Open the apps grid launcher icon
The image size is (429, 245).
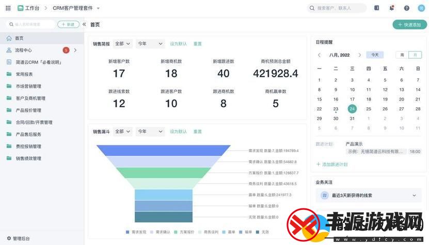tap(8, 8)
